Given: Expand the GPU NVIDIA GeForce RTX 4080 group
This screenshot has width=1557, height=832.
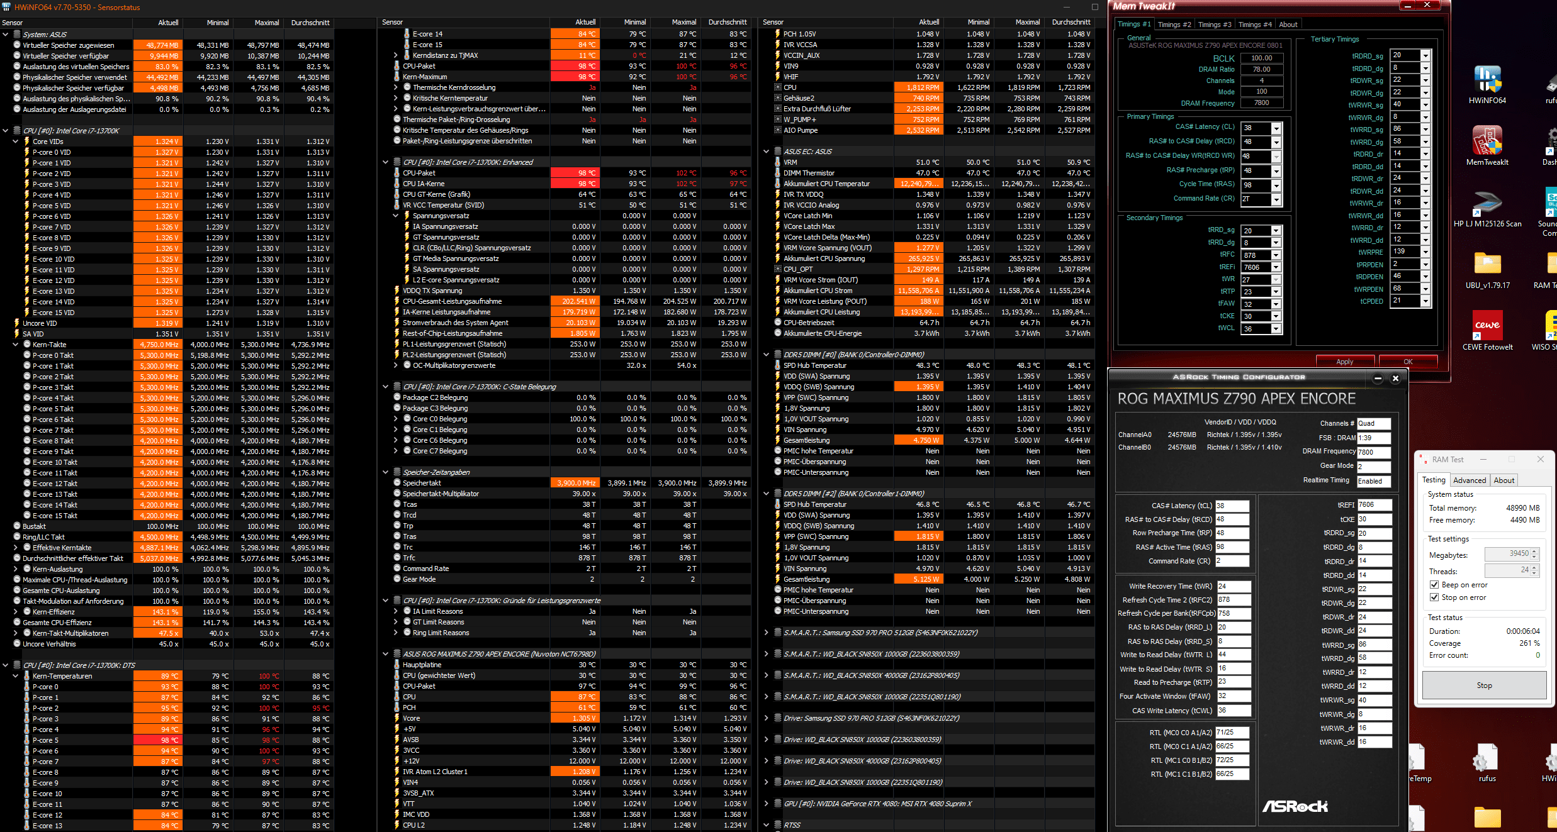Looking at the screenshot, I should [766, 804].
